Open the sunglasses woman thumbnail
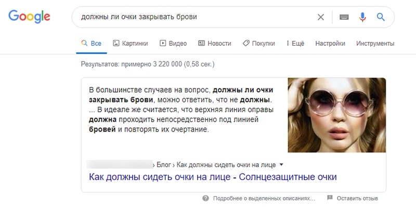The image size is (416, 207). pyautogui.click(x=337, y=115)
